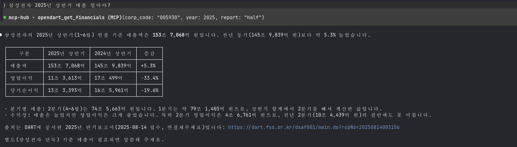Click the -33.4% cell
517x147 pixels.
(150, 78)
